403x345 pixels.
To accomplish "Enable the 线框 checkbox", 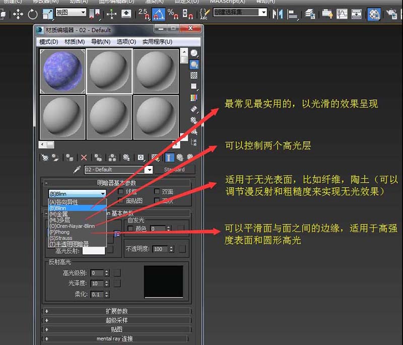I will (x=119, y=191).
